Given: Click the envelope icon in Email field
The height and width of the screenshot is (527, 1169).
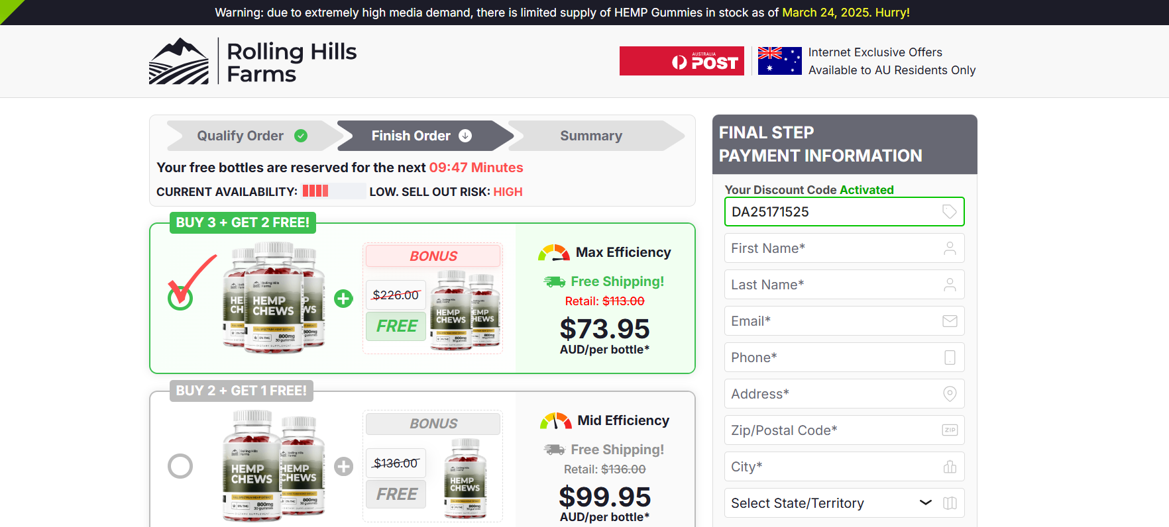Looking at the screenshot, I should [949, 321].
